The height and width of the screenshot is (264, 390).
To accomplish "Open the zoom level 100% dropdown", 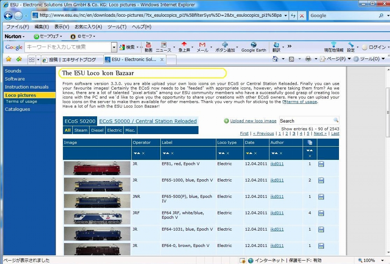I will point(382,260).
